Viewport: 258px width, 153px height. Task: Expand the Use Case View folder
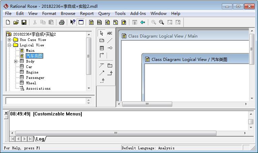[x=9, y=40]
